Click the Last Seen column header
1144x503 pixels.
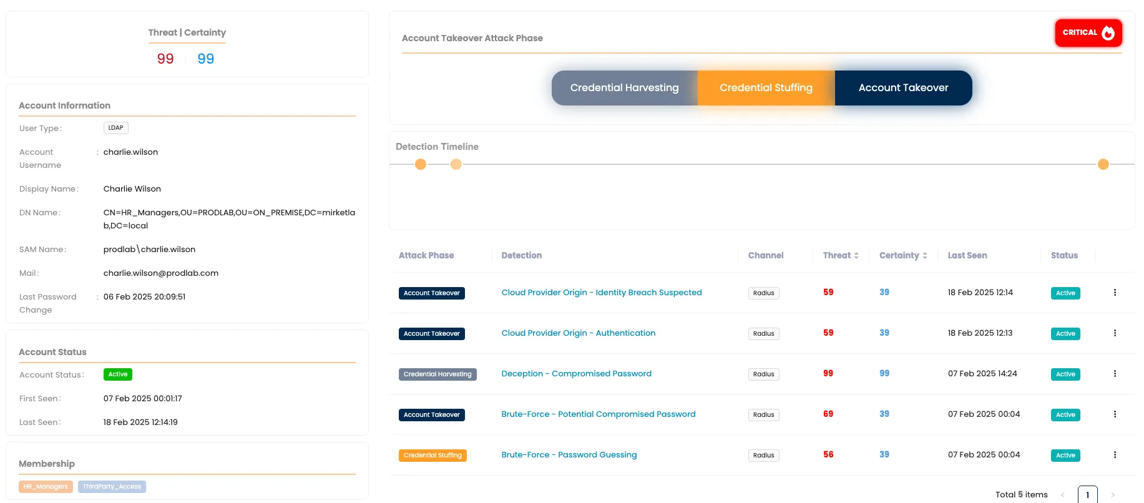pos(967,255)
